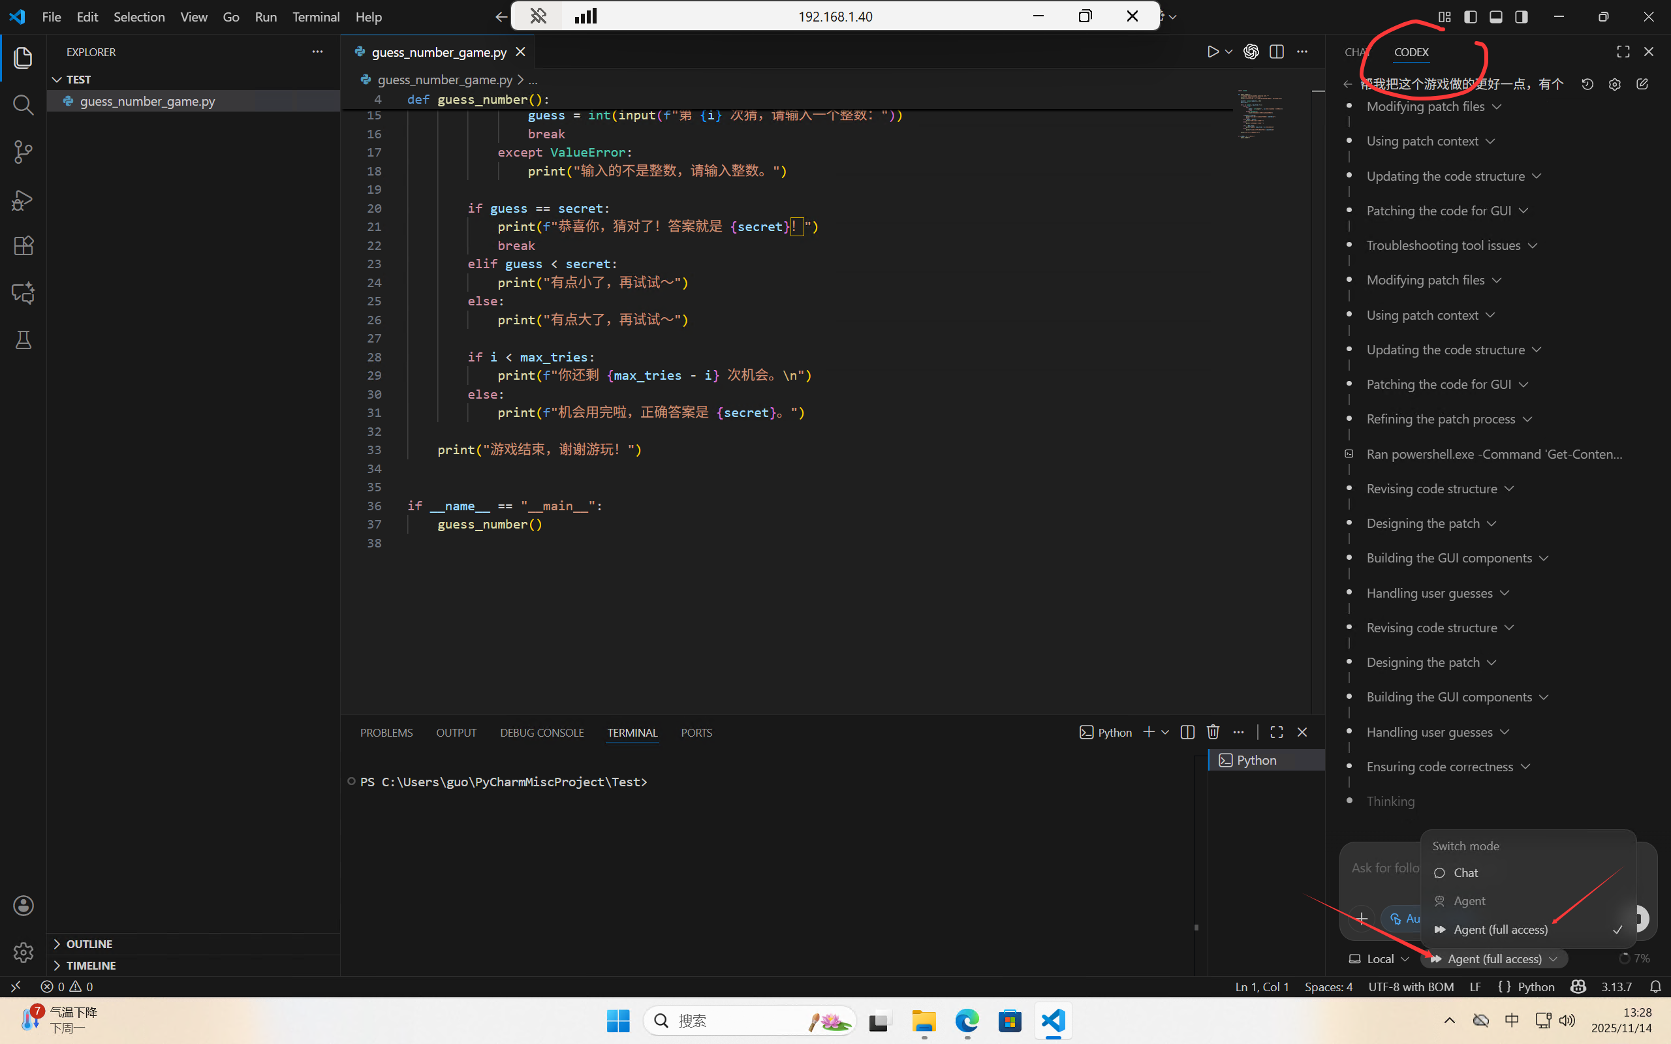Expand the OUTLINE section

(89, 944)
